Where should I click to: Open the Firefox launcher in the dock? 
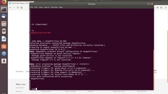[4, 2]
